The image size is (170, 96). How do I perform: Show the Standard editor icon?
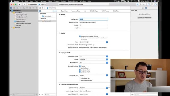coord(138,4)
